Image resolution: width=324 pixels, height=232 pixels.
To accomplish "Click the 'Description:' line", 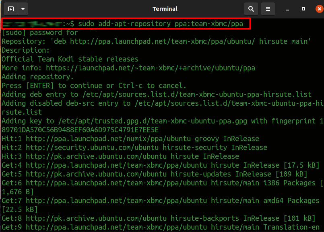I will pyautogui.click(x=26, y=50).
